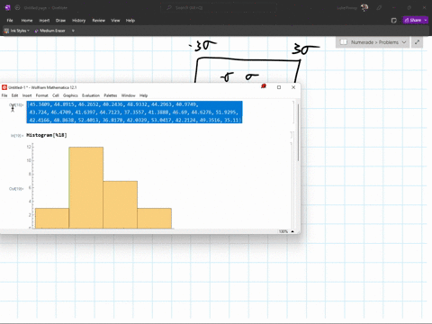Image resolution: width=432 pixels, height=324 pixels.
Task: Click the handwritten 3σ at right
Action: pyautogui.click(x=305, y=49)
